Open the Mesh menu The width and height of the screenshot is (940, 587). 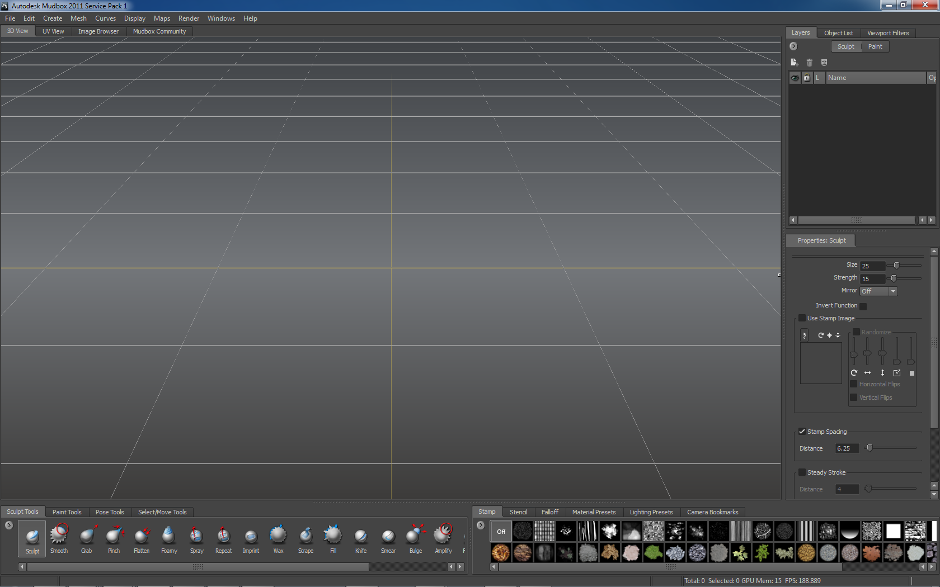(78, 18)
